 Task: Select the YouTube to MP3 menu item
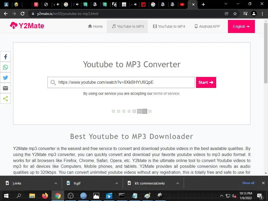(x=128, y=26)
